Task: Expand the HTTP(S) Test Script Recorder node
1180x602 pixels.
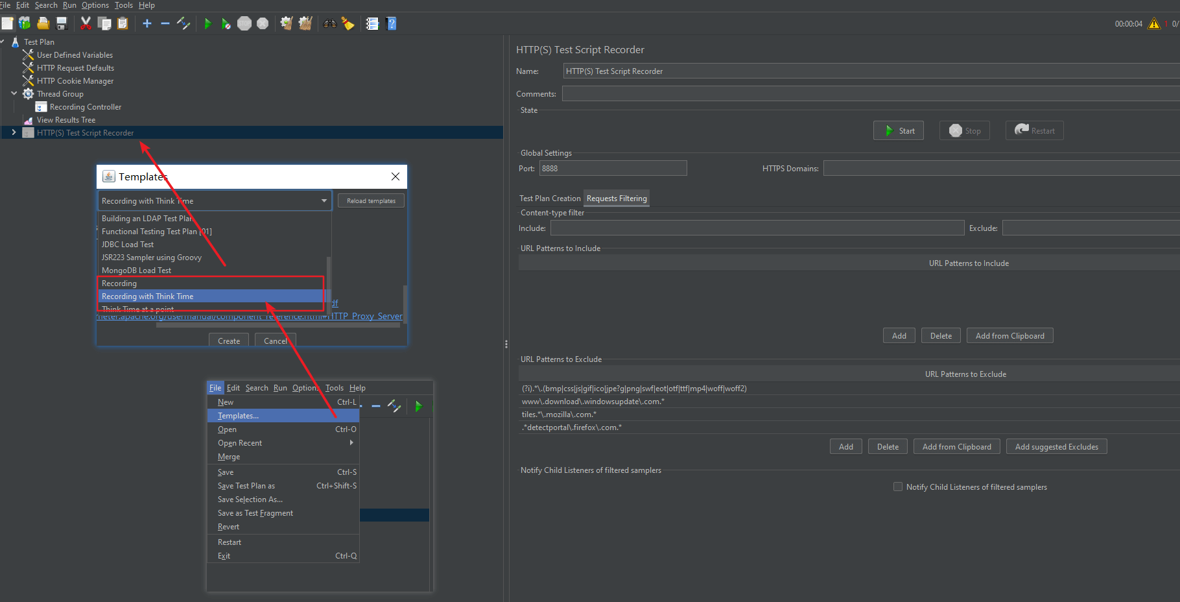Action: coord(14,132)
